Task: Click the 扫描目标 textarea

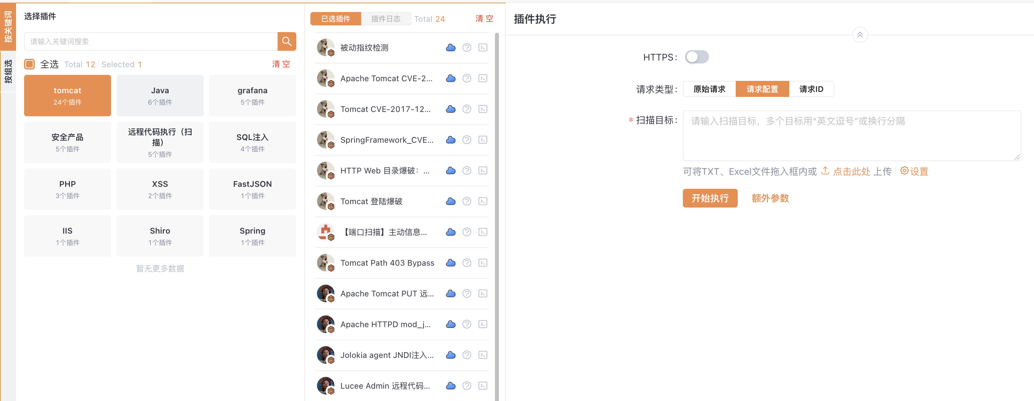Action: [851, 136]
